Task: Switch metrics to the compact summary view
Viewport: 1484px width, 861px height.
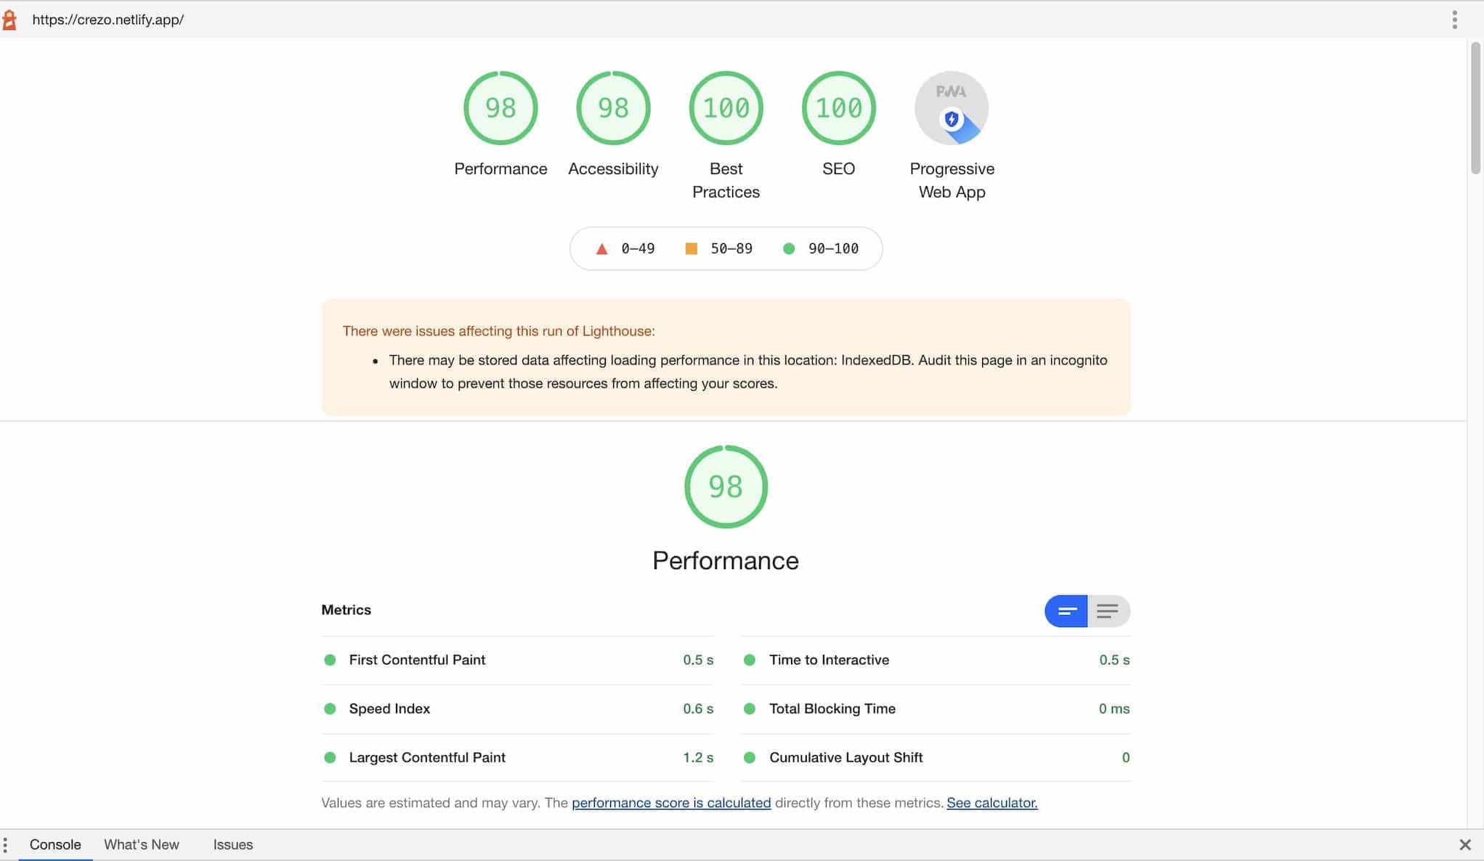Action: click(1066, 611)
